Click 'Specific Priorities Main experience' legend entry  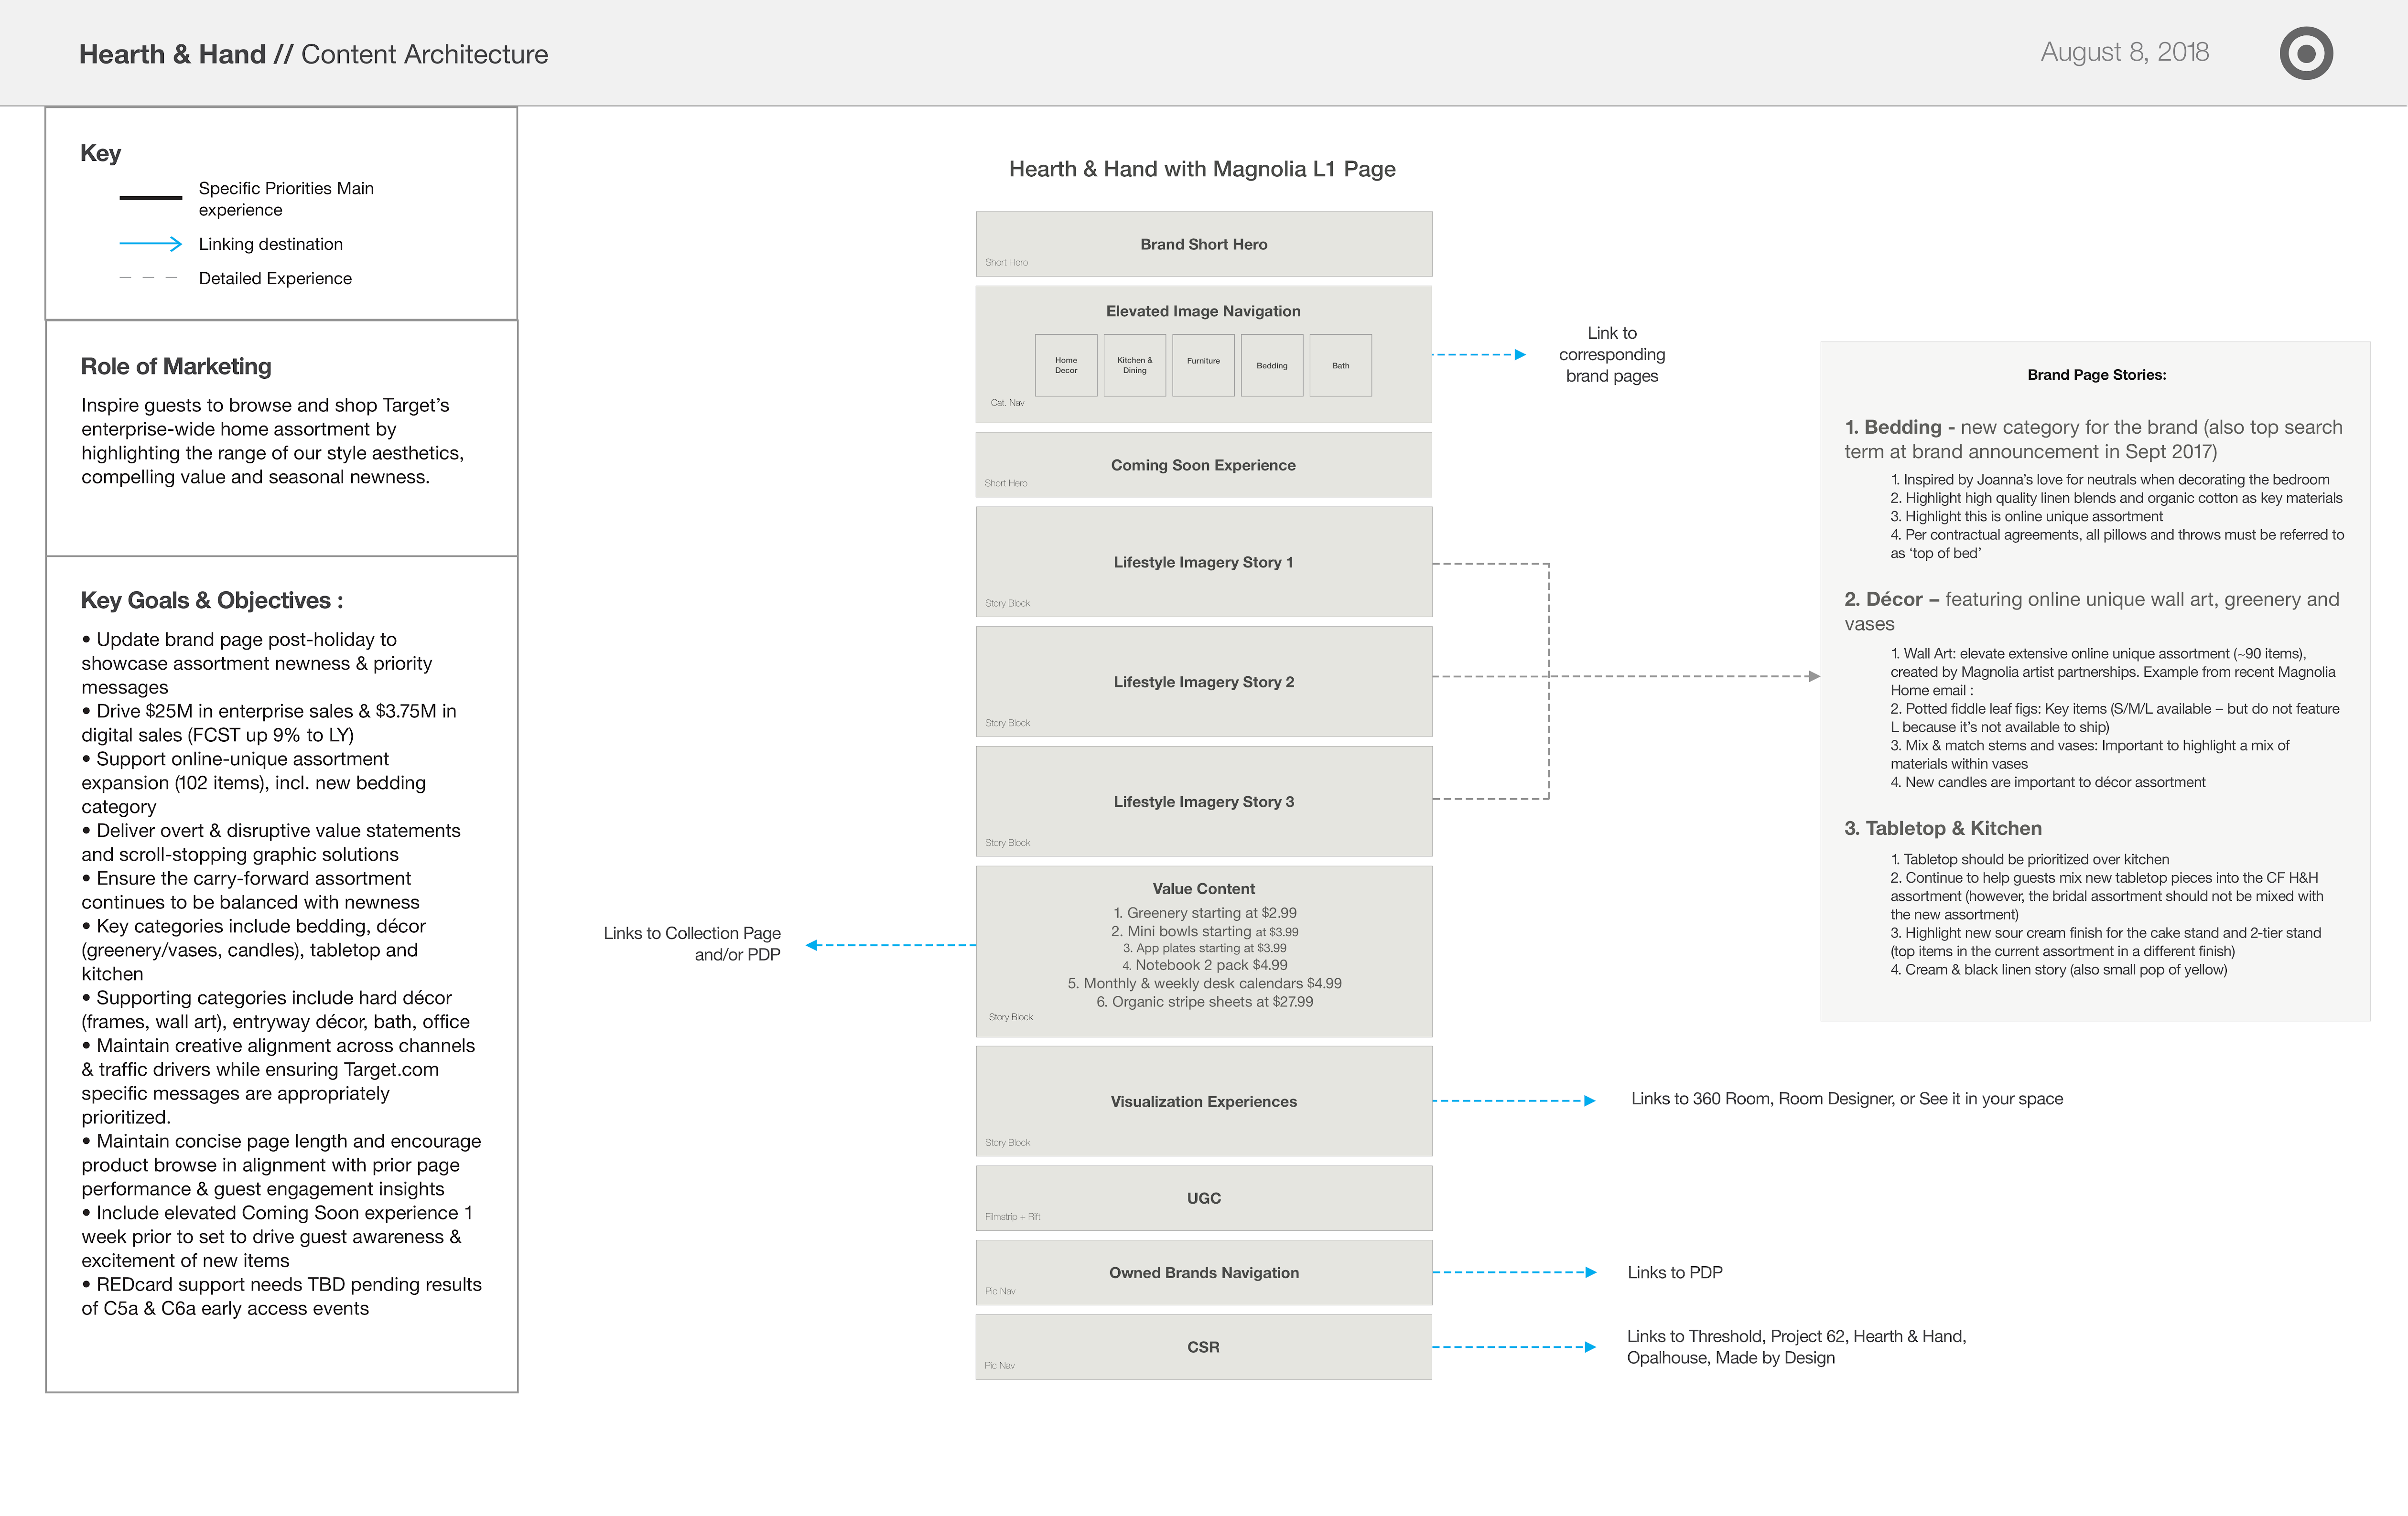286,199
